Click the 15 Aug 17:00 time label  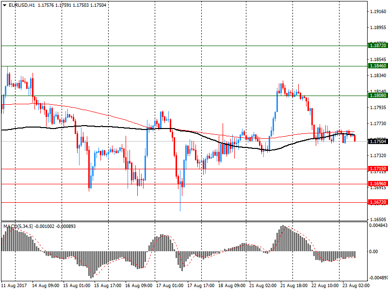pos(108,286)
